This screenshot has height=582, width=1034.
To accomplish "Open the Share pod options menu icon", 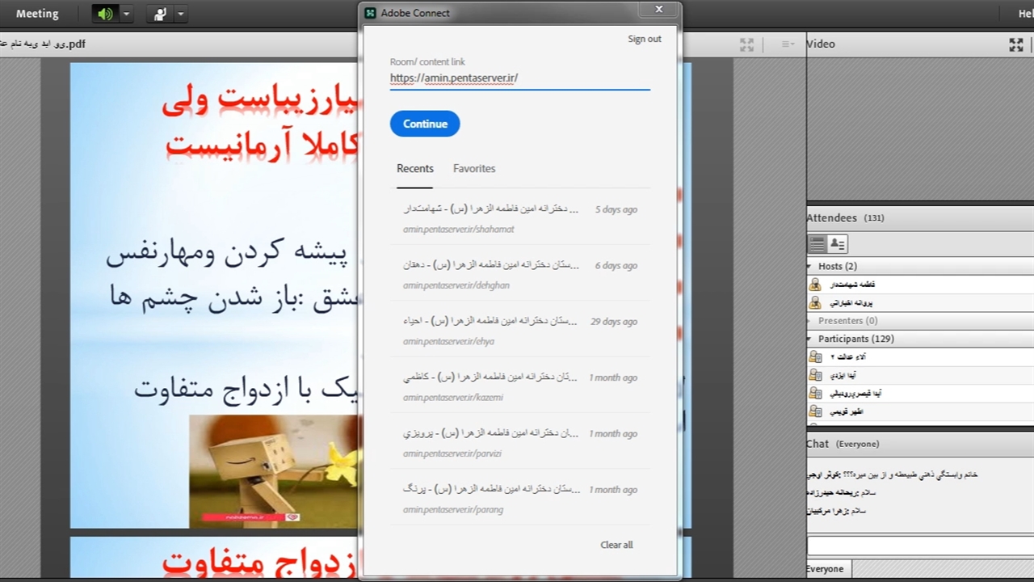I will tap(788, 44).
